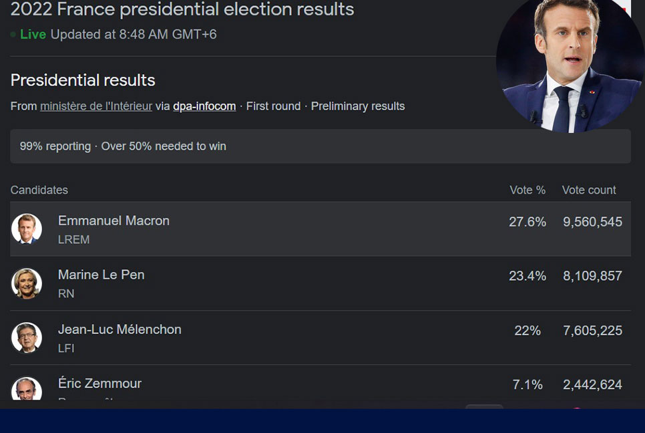Open the dpa-infocom link
645x433 pixels.
204,106
